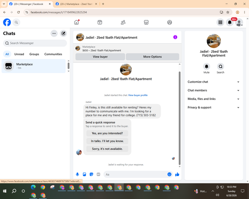
Task: Open the menu grid icon
Action: [220, 22]
